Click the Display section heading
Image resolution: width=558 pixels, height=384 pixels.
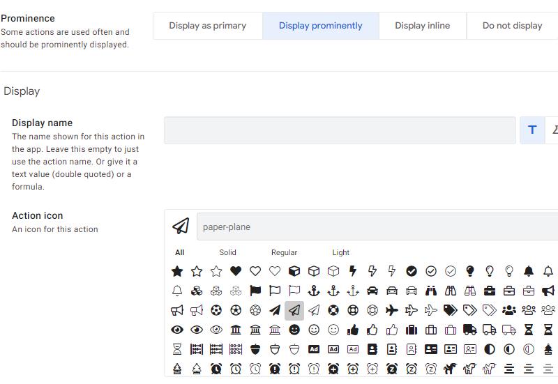point(22,91)
